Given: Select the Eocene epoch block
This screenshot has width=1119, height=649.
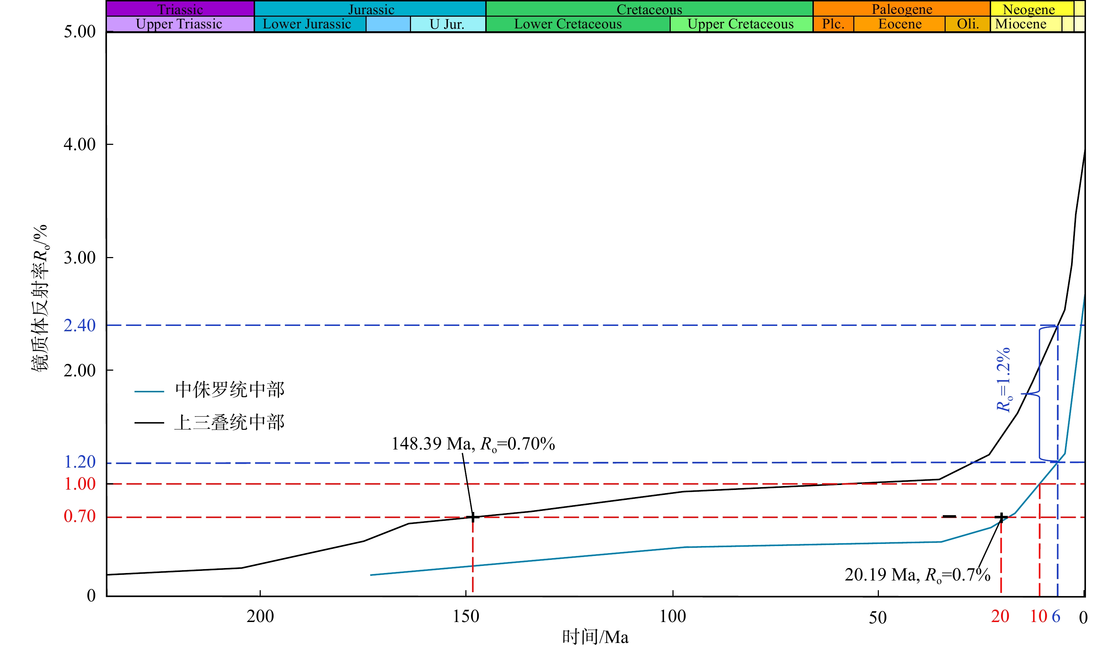Looking at the screenshot, I should click(x=899, y=24).
